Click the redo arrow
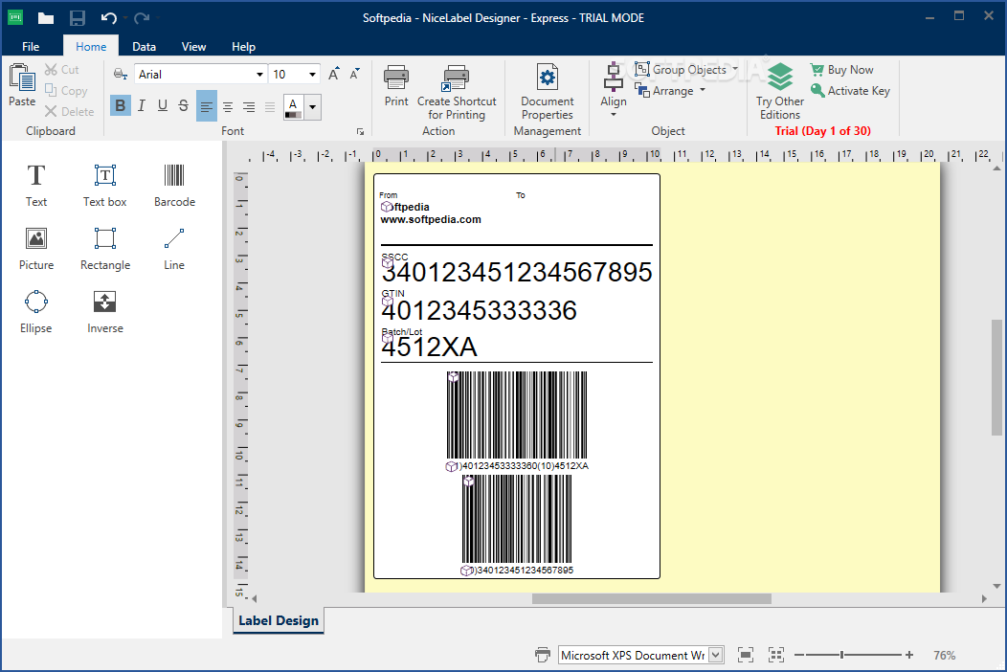1007x672 pixels. click(x=142, y=18)
